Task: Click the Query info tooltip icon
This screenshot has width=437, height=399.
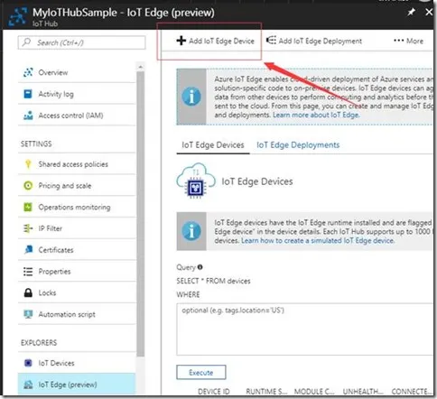Action: pyautogui.click(x=200, y=267)
